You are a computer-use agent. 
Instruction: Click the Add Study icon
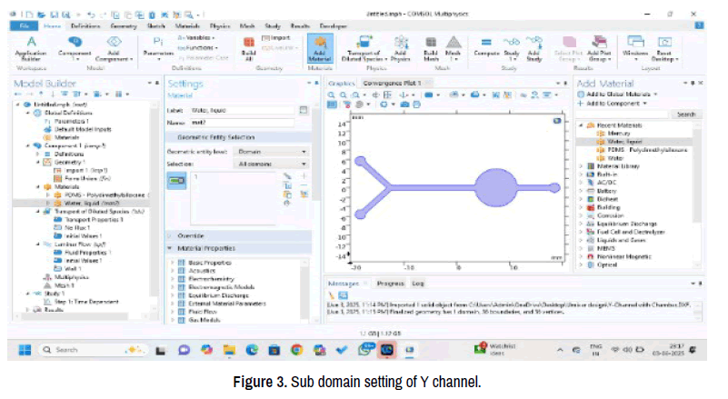point(534,47)
